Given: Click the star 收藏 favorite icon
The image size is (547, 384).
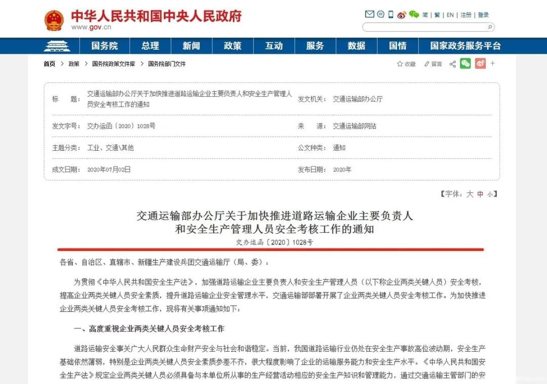Looking at the screenshot, I should (x=400, y=64).
